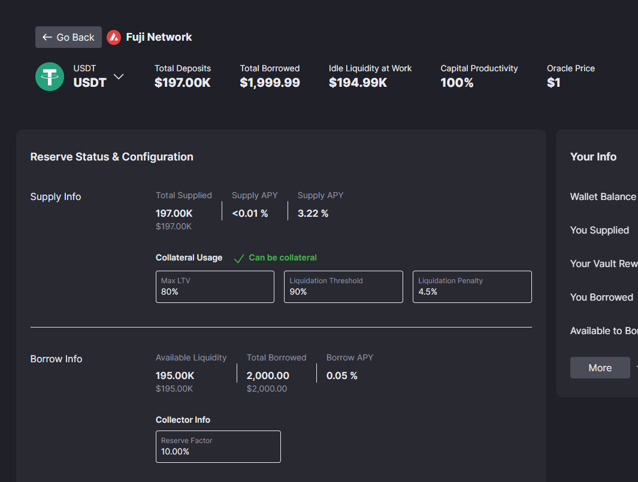Image resolution: width=638 pixels, height=482 pixels.
Task: Click the Liquidation Penalty 4.5% box
Action: (472, 287)
